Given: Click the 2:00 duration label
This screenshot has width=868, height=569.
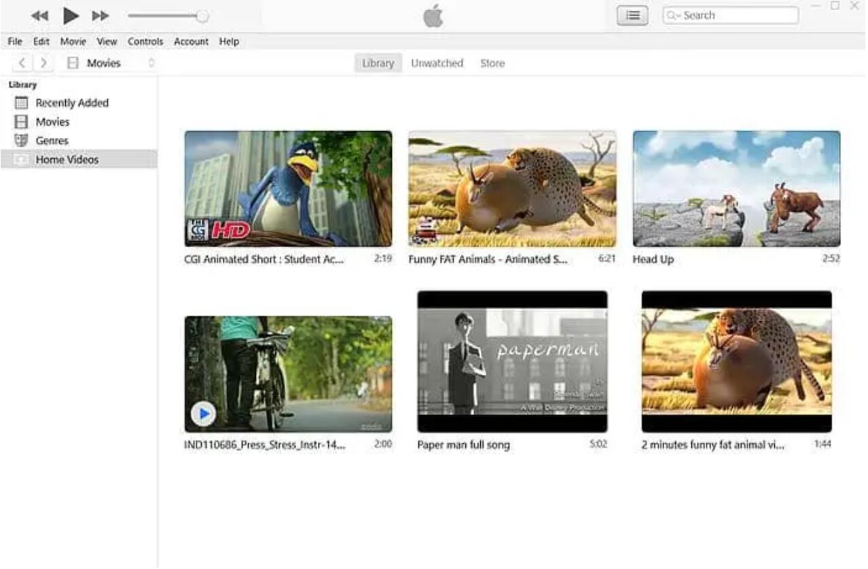Looking at the screenshot, I should pyautogui.click(x=383, y=444).
